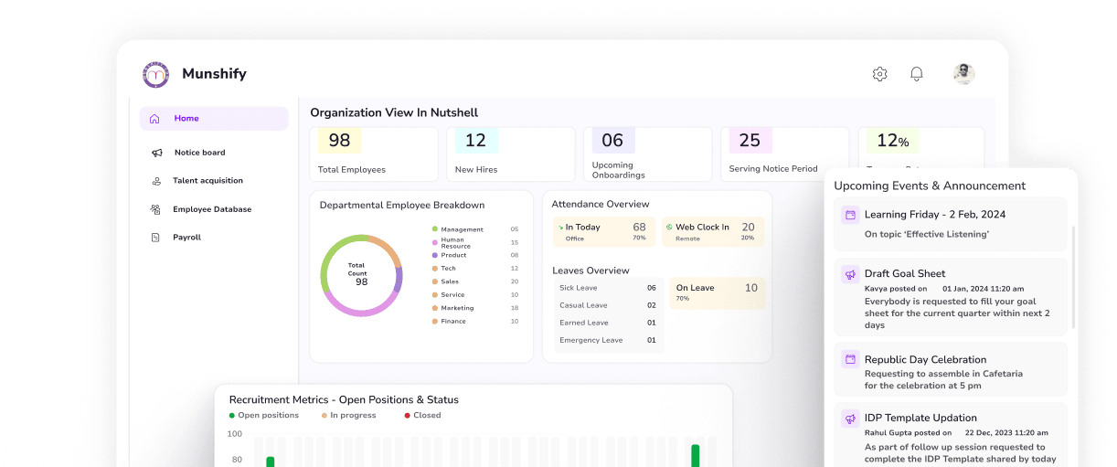
Task: Click the Recruitment Metrics chart title
Action: pyautogui.click(x=344, y=399)
